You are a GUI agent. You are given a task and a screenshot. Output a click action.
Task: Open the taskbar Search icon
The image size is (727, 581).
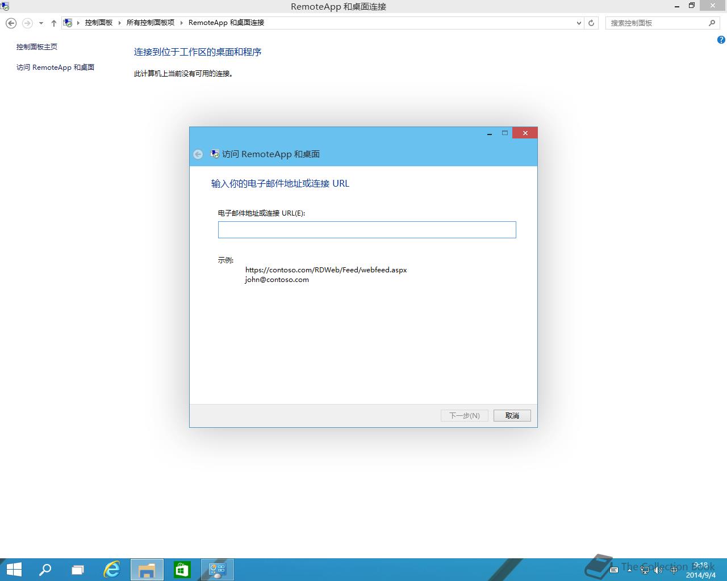(x=45, y=570)
